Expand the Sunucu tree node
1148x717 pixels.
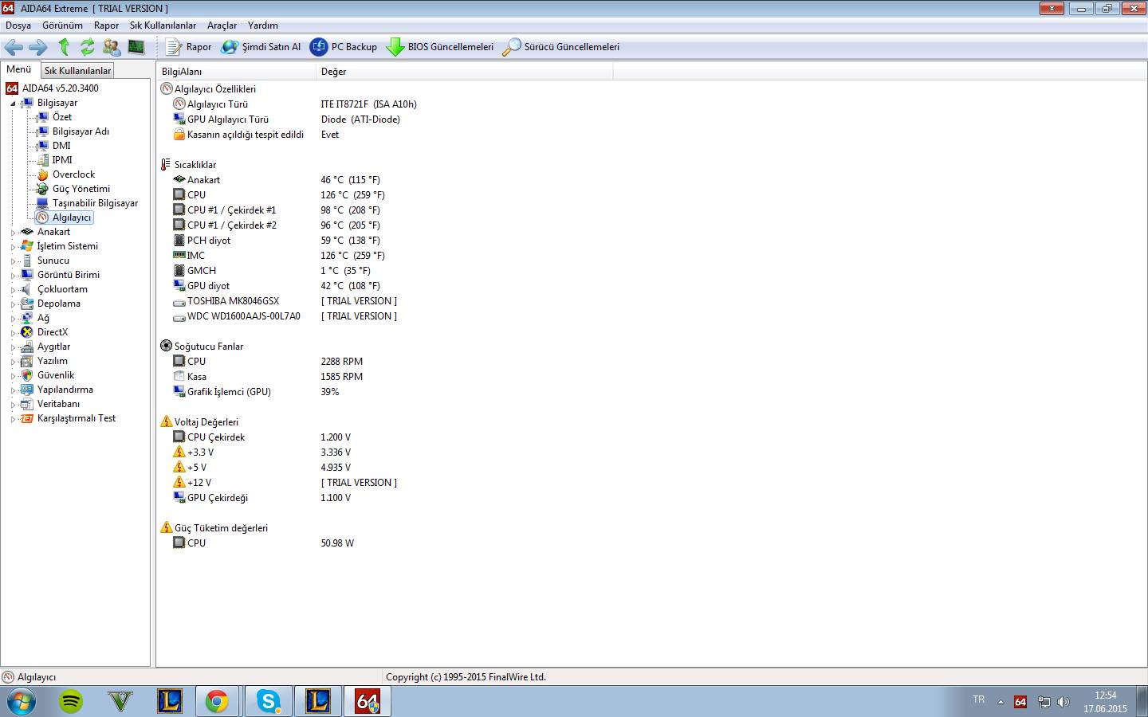point(13,261)
